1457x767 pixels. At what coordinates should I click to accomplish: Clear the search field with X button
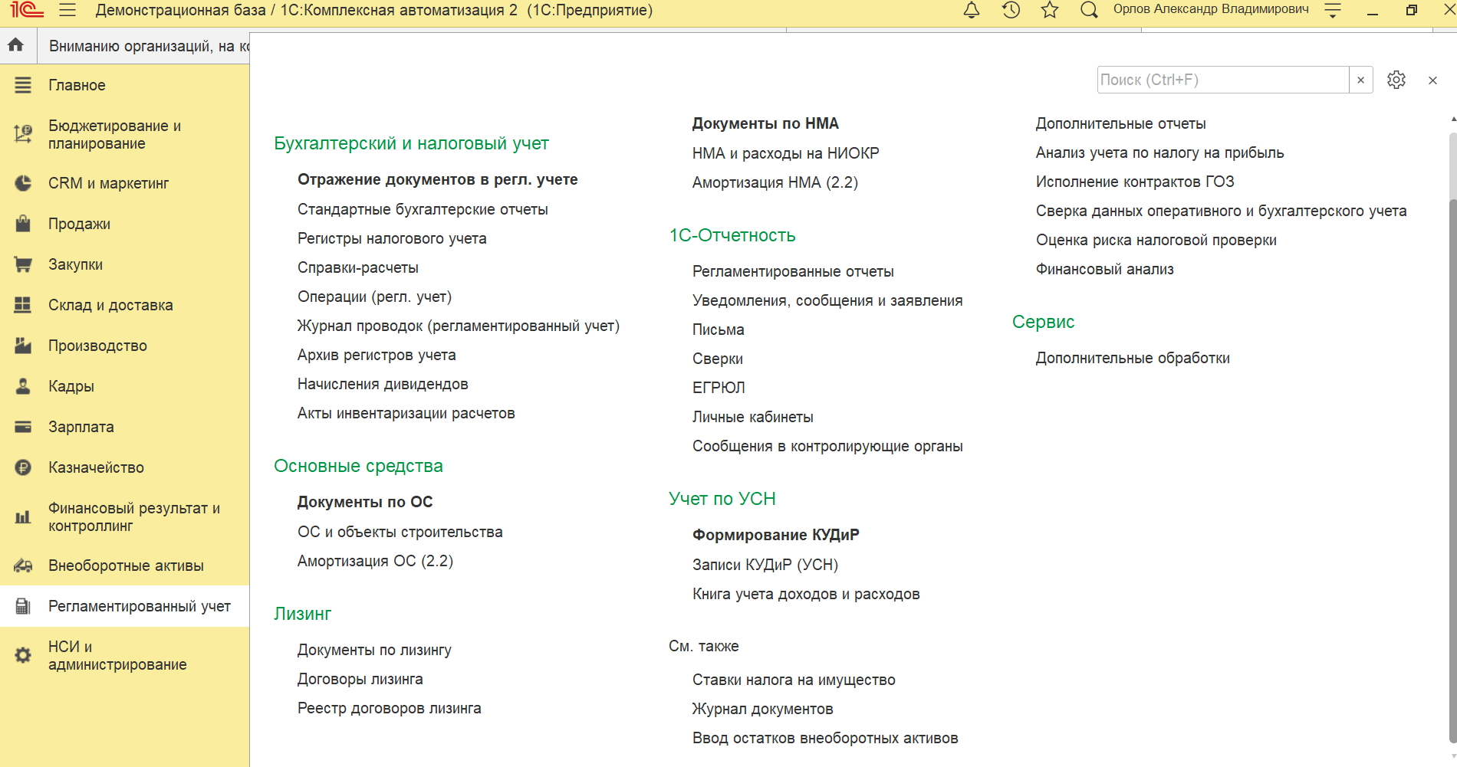(x=1360, y=80)
